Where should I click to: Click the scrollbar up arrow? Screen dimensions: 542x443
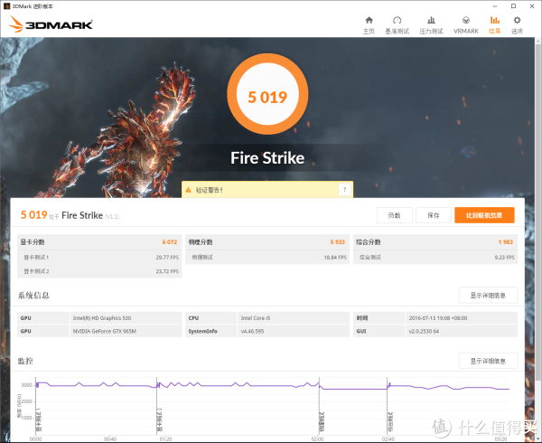pos(538,42)
